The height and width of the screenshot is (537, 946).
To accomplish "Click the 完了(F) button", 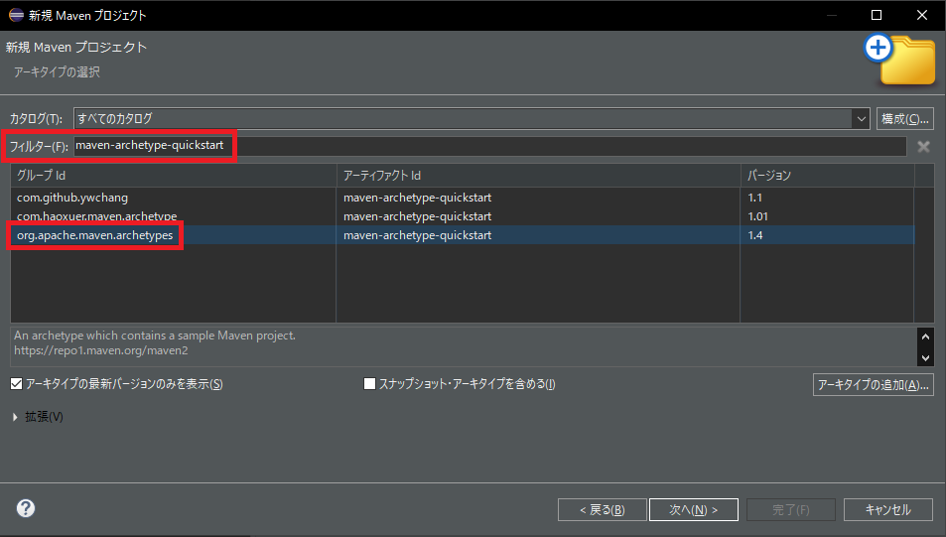I will [x=791, y=510].
